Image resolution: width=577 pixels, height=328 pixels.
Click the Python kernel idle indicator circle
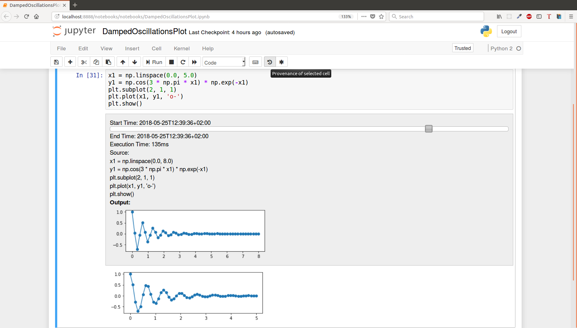(x=519, y=48)
